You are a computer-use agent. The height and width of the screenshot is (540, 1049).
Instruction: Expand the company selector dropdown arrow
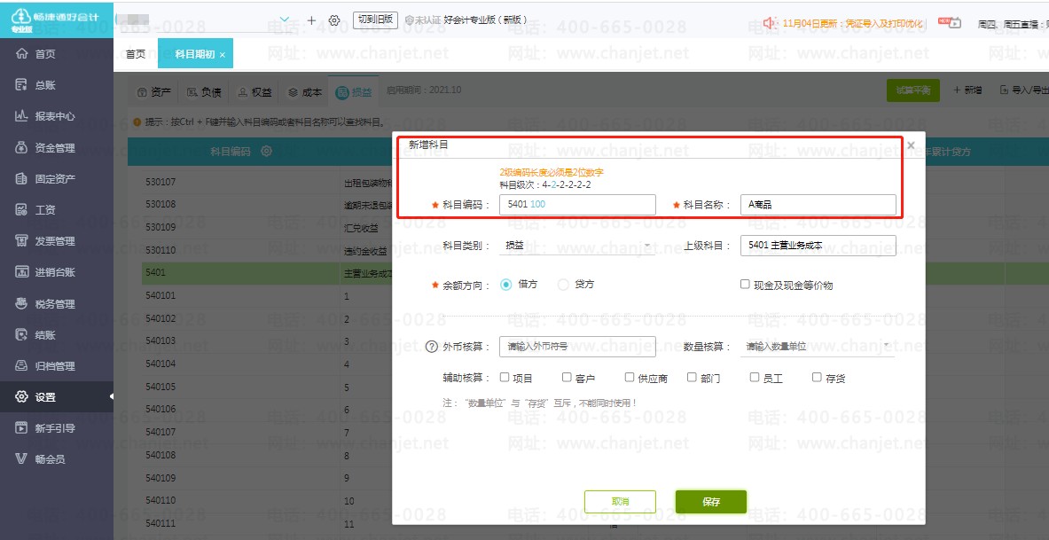click(x=284, y=20)
